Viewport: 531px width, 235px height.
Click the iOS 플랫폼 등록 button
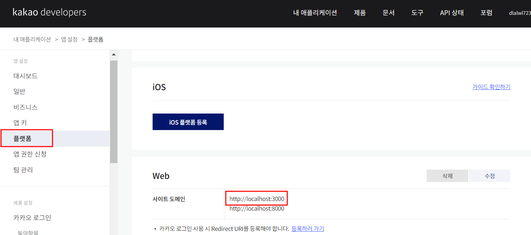[x=188, y=122]
